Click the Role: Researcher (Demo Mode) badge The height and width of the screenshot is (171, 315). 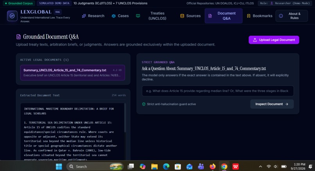click(285, 3)
